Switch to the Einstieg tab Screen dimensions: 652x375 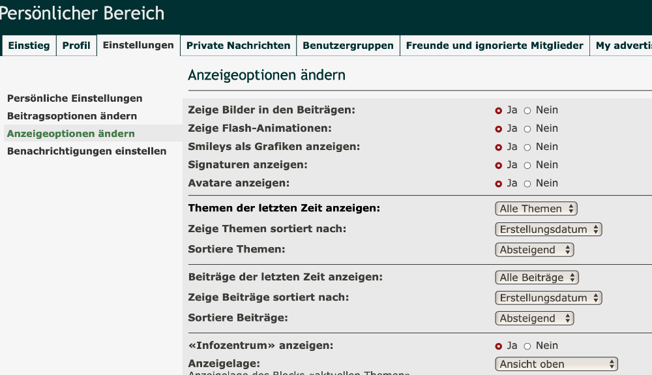(x=29, y=46)
